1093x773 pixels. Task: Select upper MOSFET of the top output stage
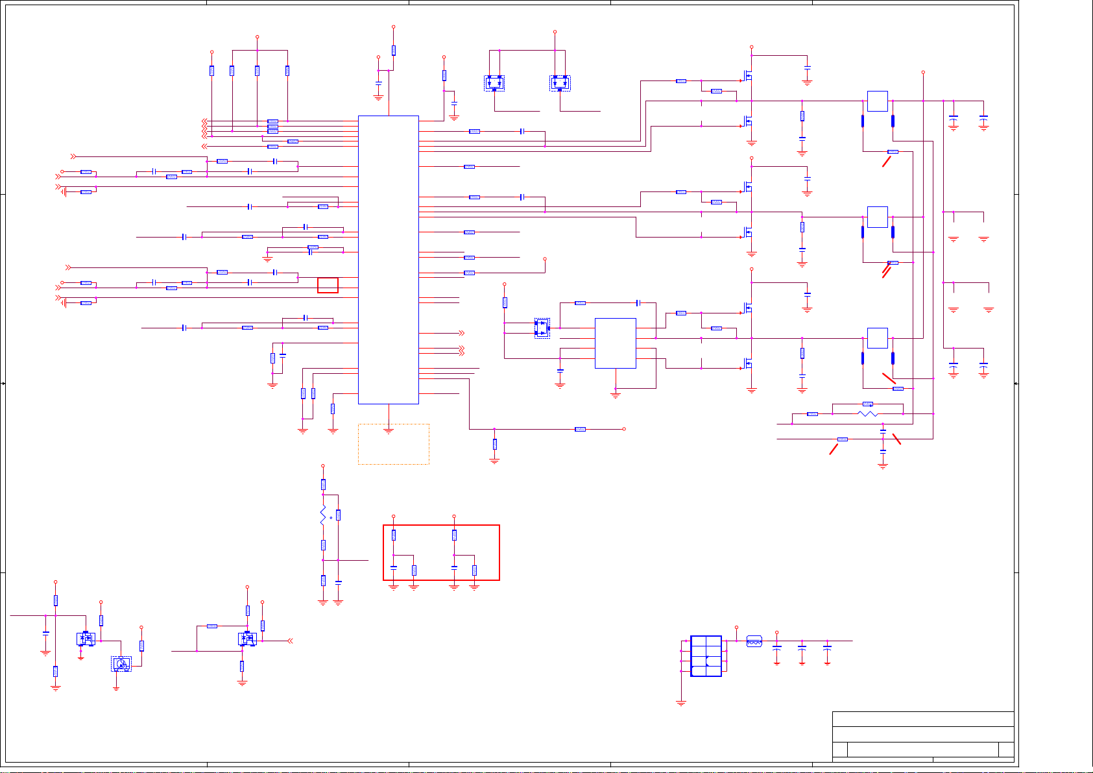(x=748, y=76)
